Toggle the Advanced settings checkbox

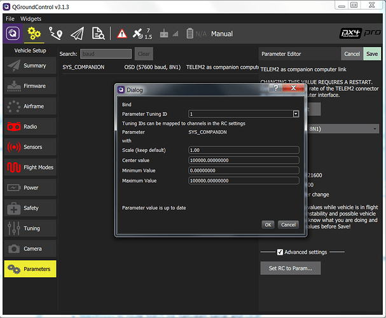pyautogui.click(x=280, y=252)
